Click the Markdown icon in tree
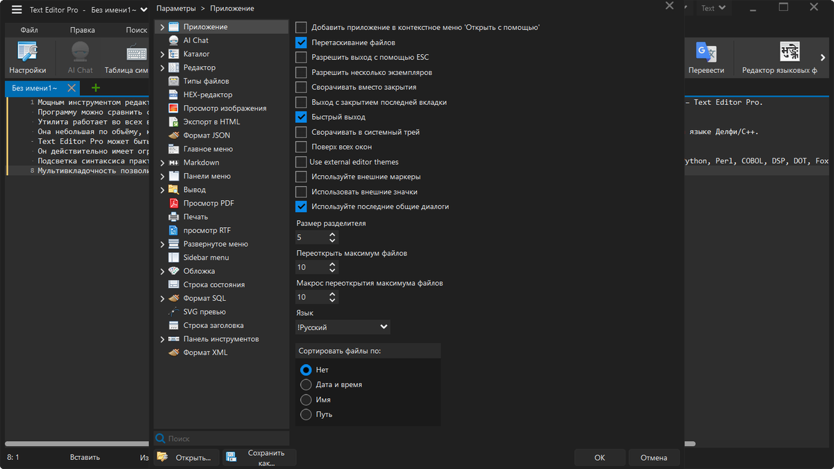The width and height of the screenshot is (834, 469). [x=174, y=163]
